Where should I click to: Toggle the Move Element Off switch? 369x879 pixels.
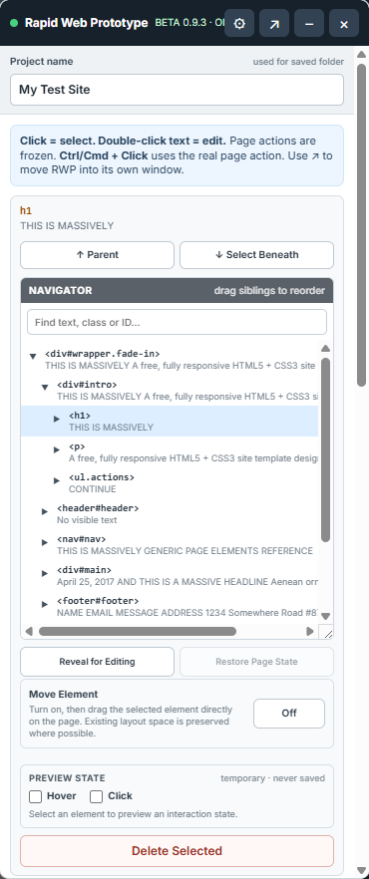(x=289, y=714)
